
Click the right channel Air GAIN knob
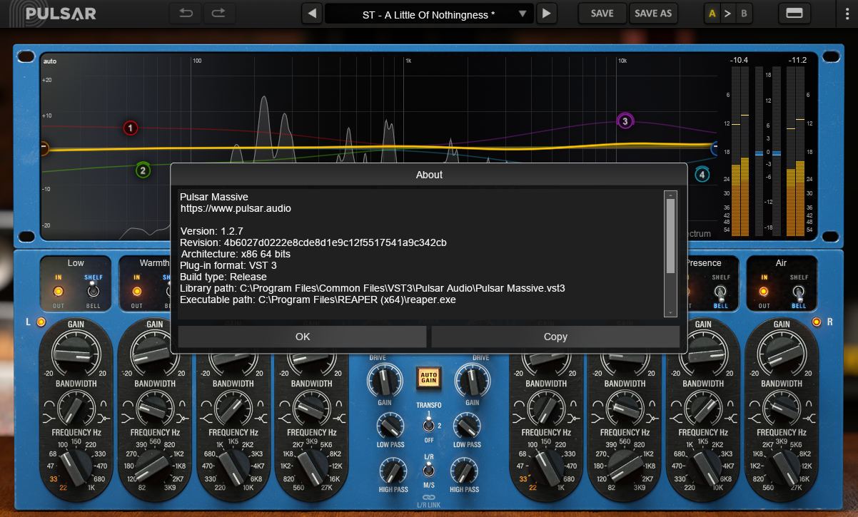tap(782, 353)
